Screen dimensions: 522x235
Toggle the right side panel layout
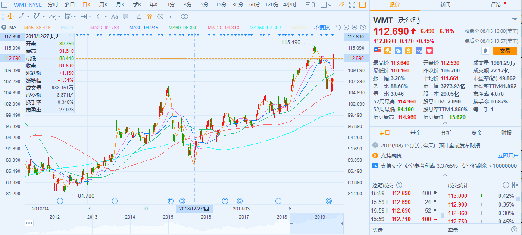363,5
